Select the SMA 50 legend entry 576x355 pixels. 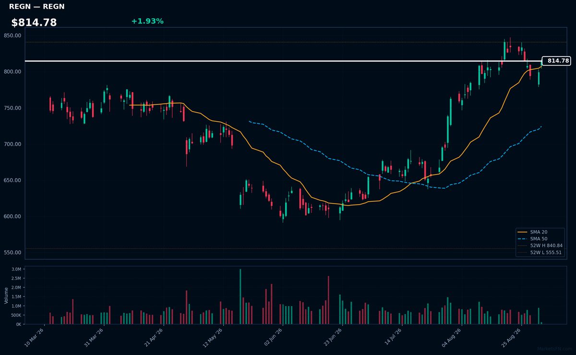point(539,239)
